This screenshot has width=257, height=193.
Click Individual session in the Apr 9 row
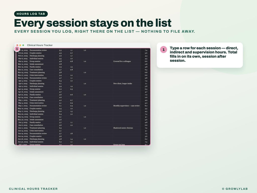click(x=36, y=86)
